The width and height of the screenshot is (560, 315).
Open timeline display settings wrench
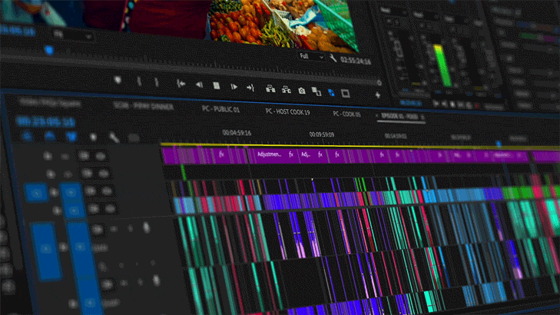pos(114,138)
